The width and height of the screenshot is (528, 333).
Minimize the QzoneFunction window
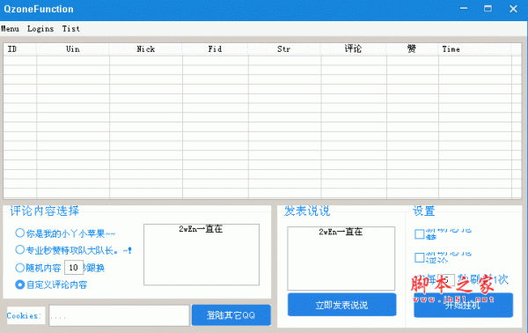tap(464, 9)
